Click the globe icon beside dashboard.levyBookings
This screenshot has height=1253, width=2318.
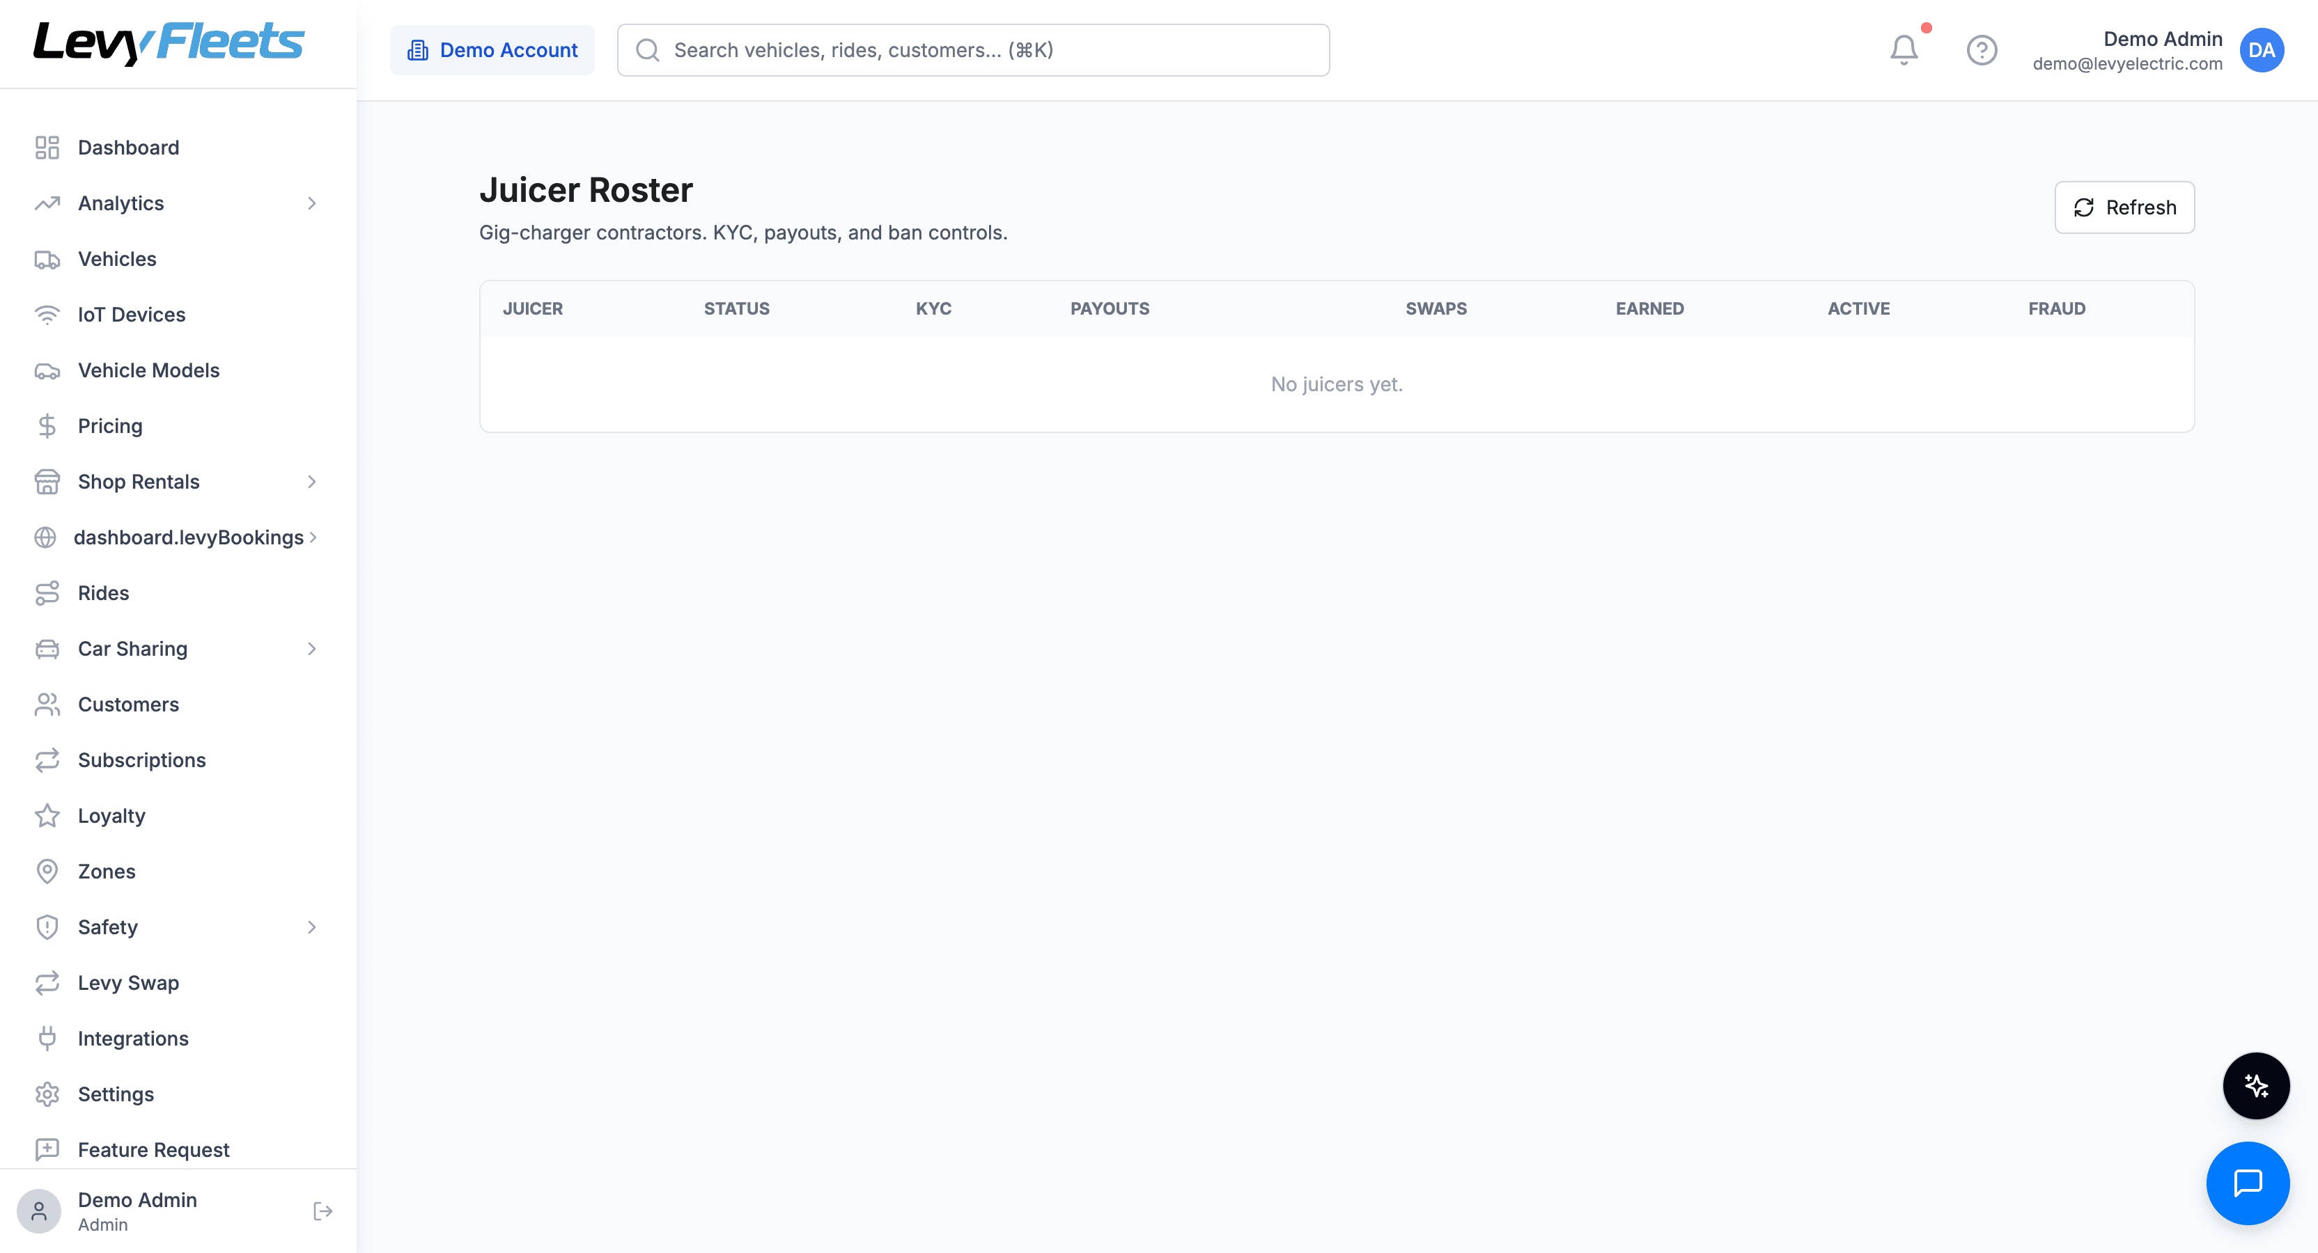click(x=45, y=538)
